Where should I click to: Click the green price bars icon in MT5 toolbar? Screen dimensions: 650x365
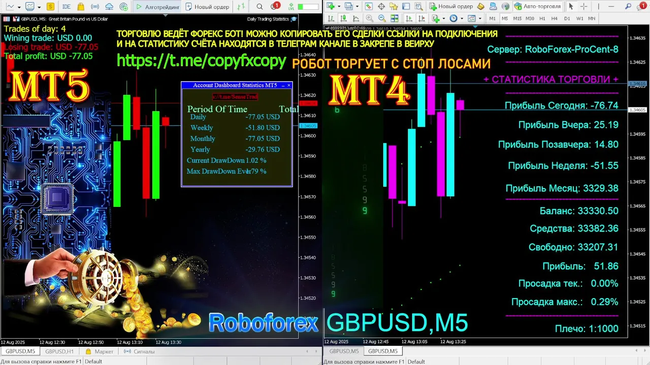[241, 7]
